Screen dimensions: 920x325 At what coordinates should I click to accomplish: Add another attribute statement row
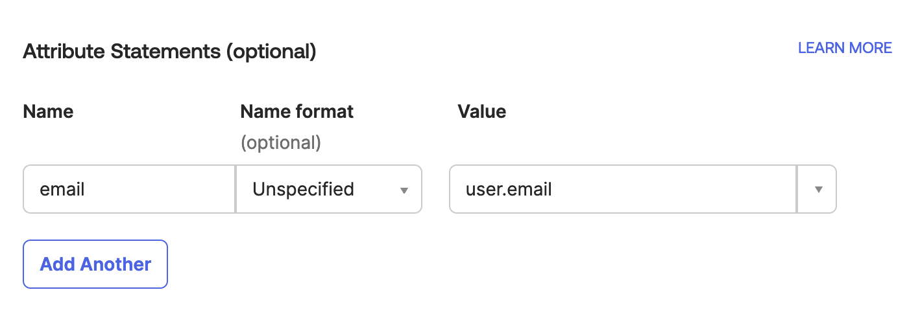[95, 264]
